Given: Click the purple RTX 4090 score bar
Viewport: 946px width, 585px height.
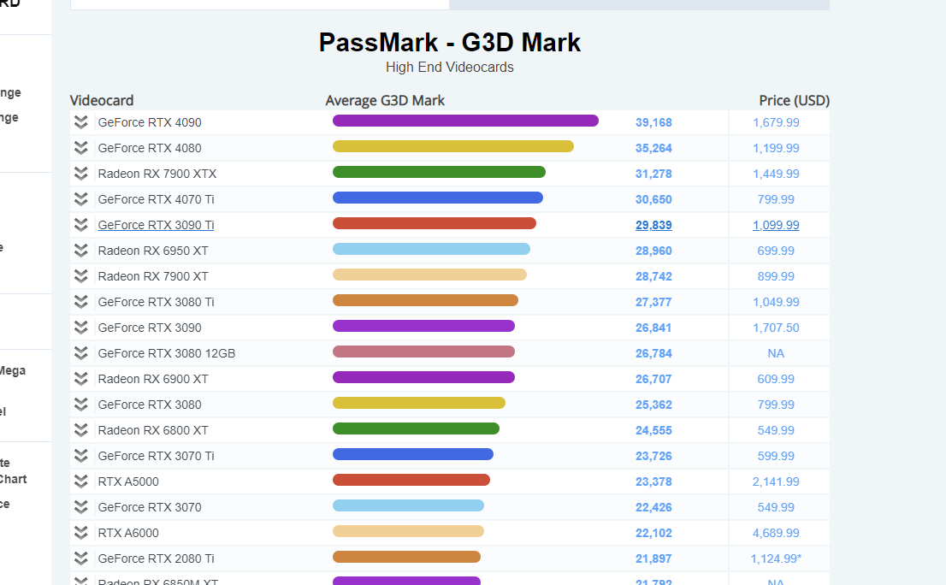Looking at the screenshot, I should click(x=465, y=121).
